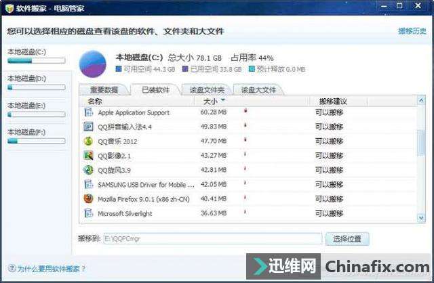
Task: Click the Apple Application Support icon
Action: (x=88, y=112)
